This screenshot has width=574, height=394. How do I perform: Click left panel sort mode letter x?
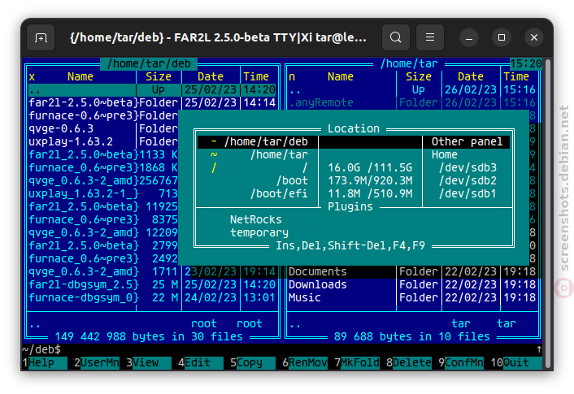pyautogui.click(x=32, y=77)
